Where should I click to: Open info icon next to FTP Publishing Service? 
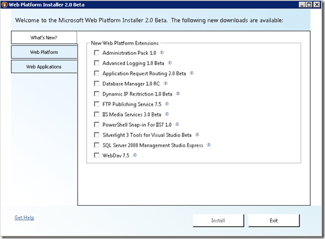167,104
